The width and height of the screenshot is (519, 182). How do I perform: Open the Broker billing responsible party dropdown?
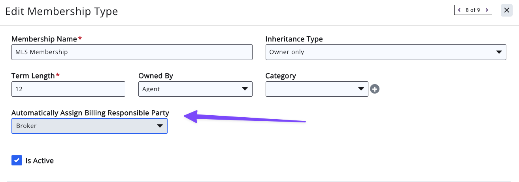89,126
